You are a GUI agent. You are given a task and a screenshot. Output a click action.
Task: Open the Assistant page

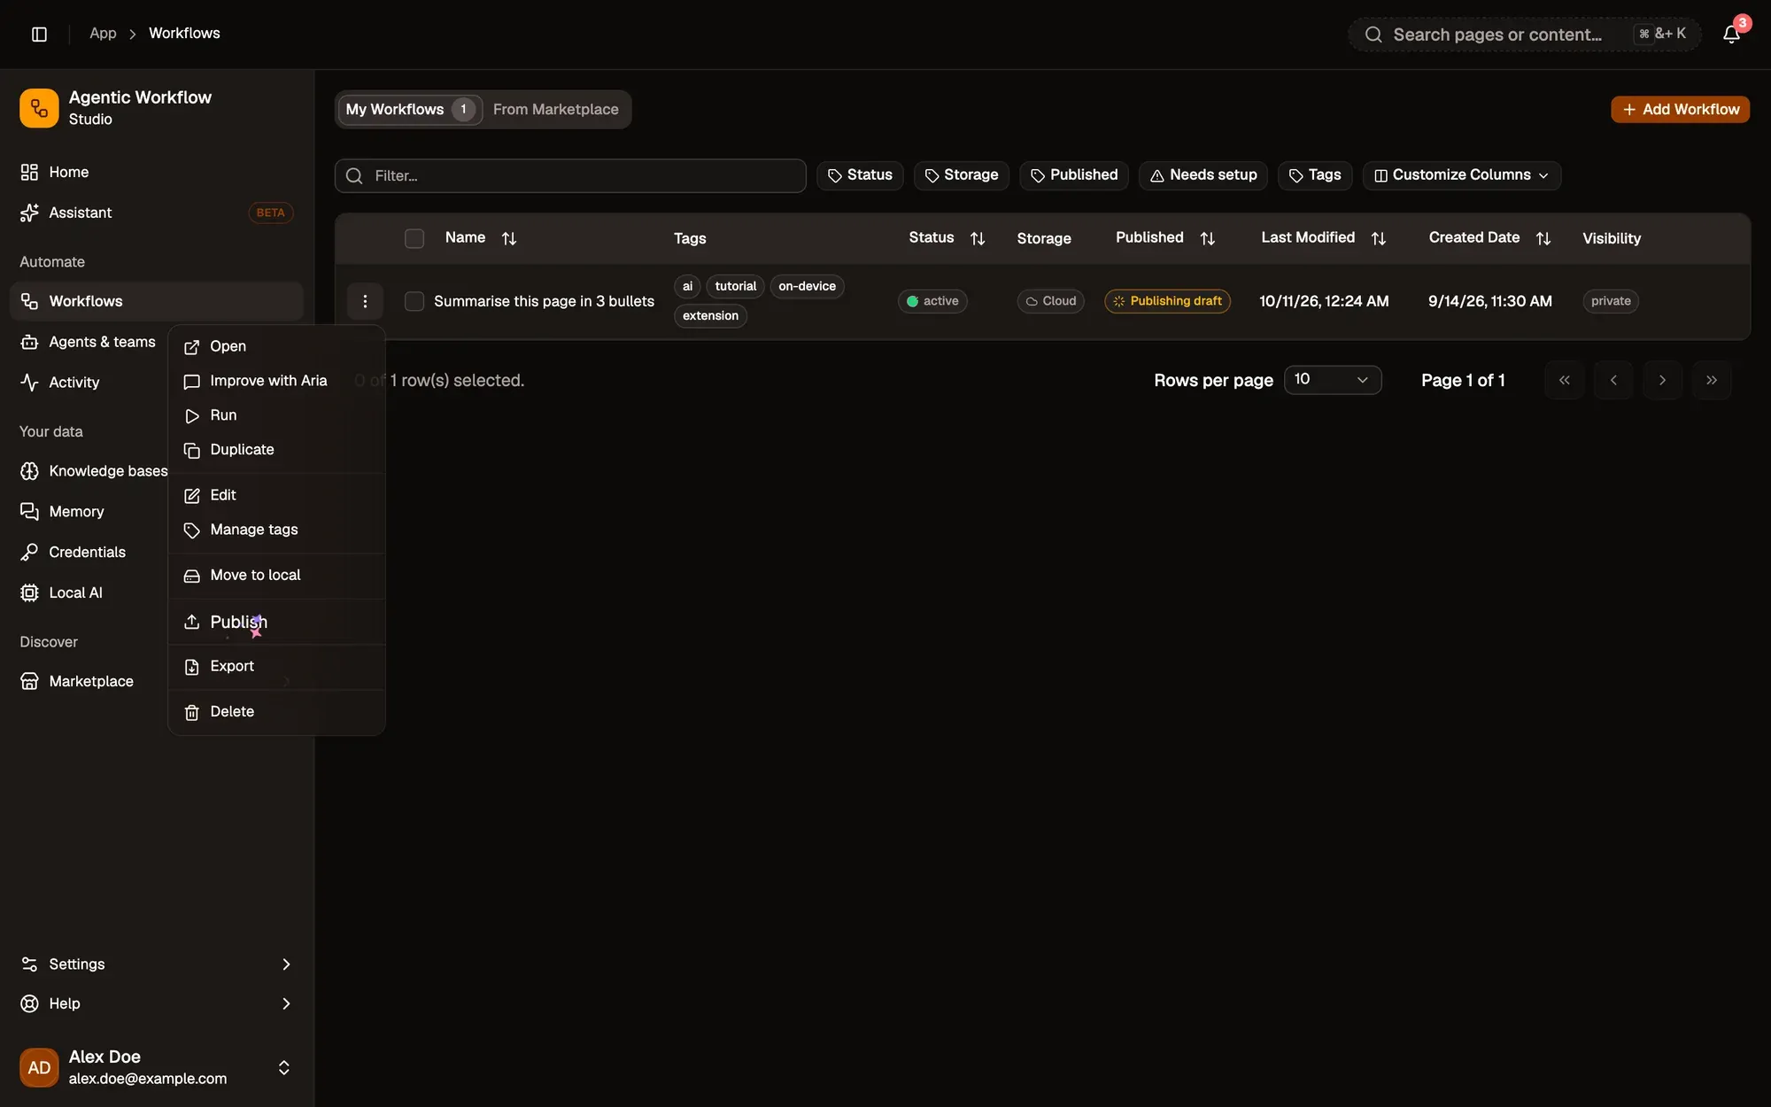point(156,213)
